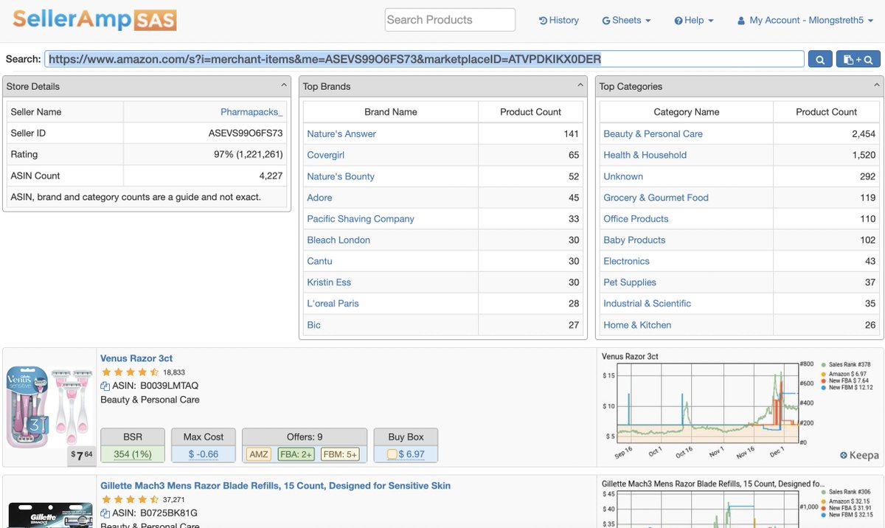Open the Gillette Mach3 Razor Blade Refills title
This screenshot has width=885, height=528.
[275, 486]
